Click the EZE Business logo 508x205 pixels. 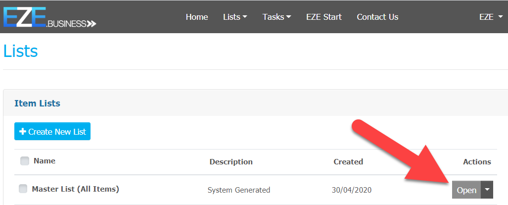(49, 17)
